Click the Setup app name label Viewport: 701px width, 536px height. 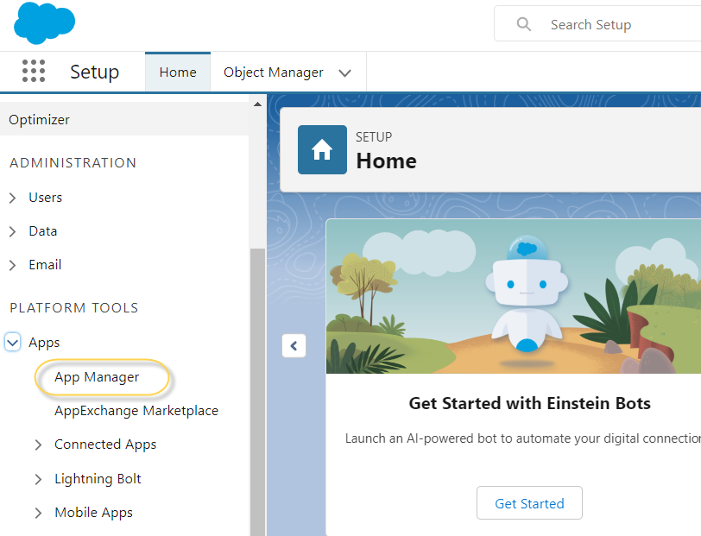[95, 72]
